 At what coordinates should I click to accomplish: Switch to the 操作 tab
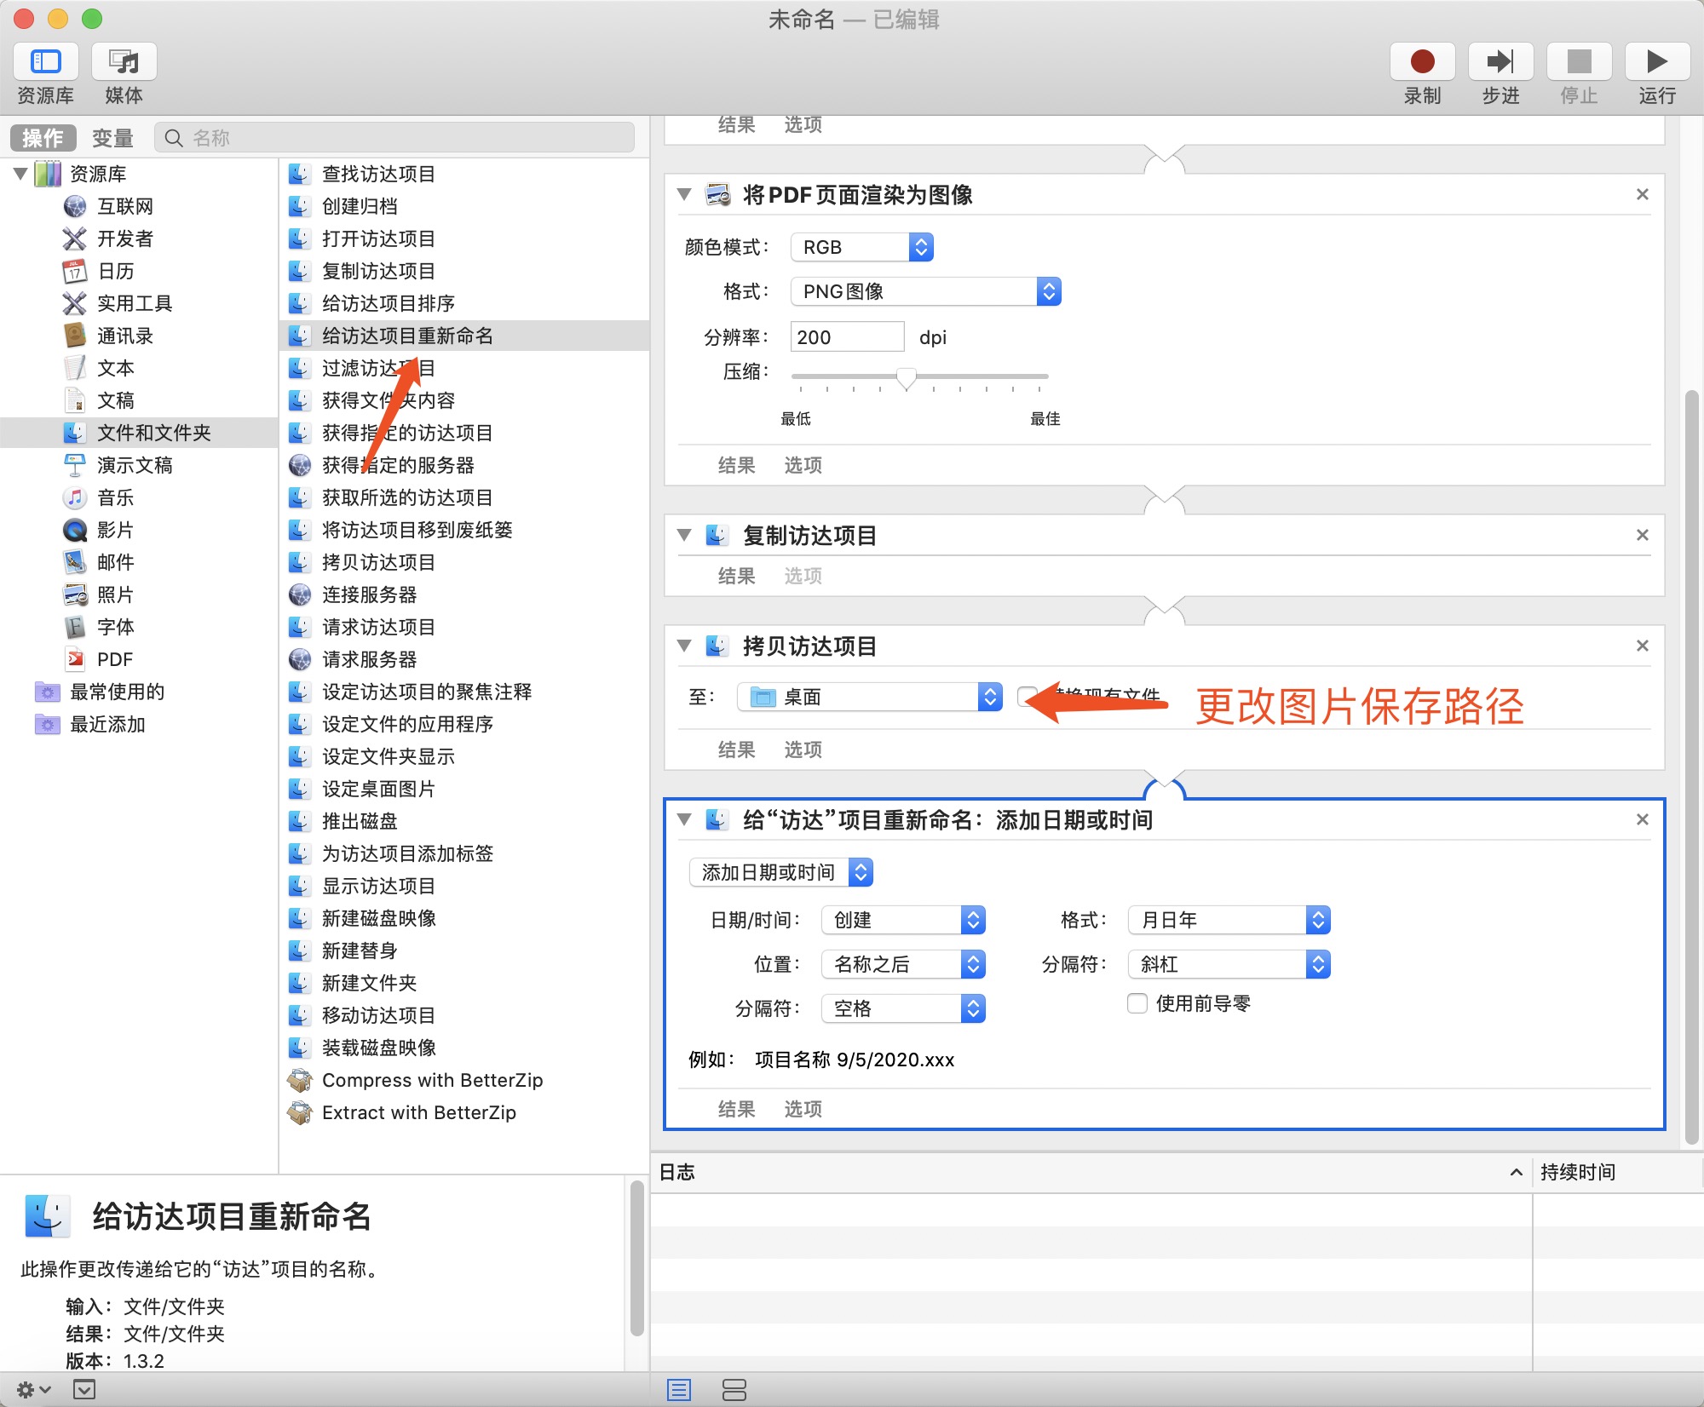click(x=43, y=138)
